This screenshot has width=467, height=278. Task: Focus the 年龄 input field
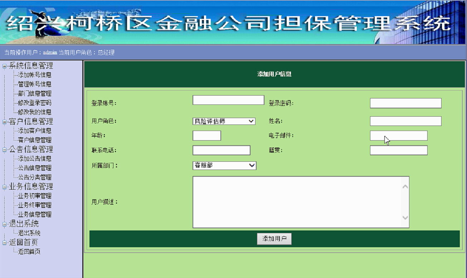coord(207,136)
